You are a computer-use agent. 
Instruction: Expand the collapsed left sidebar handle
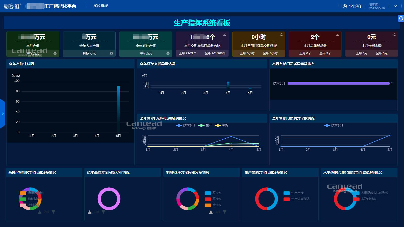(3, 114)
